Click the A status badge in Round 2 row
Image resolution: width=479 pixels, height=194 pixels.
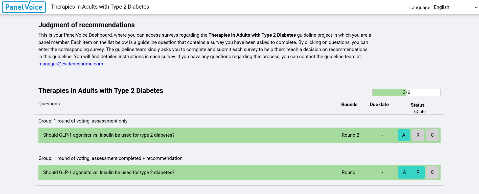point(404,135)
